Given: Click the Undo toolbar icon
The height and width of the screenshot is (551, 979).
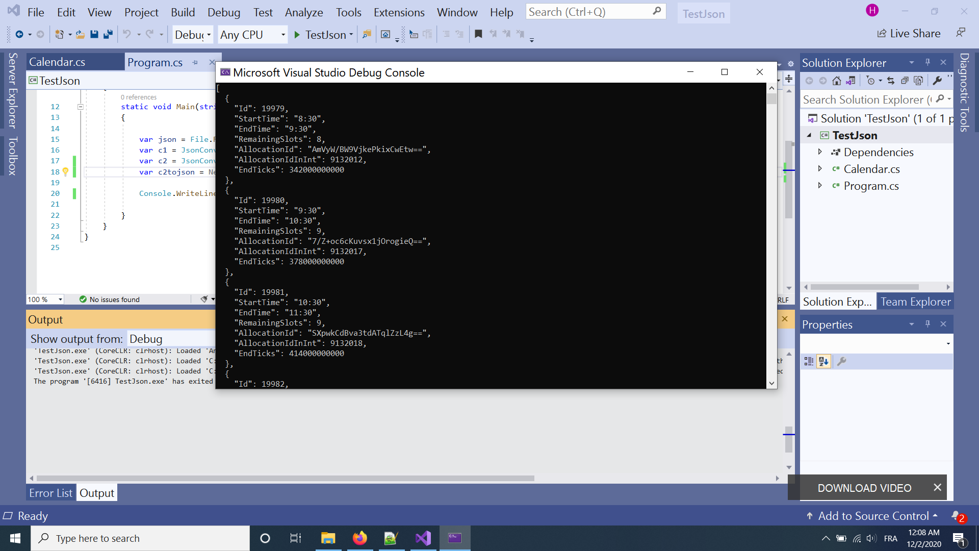Looking at the screenshot, I should coord(127,34).
